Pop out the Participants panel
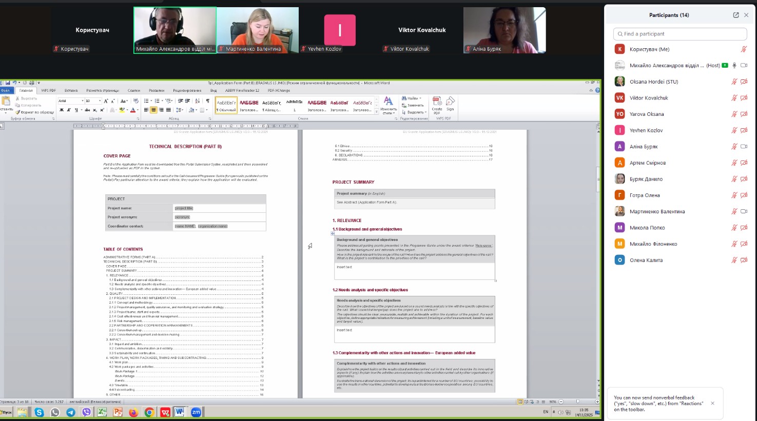 [736, 15]
